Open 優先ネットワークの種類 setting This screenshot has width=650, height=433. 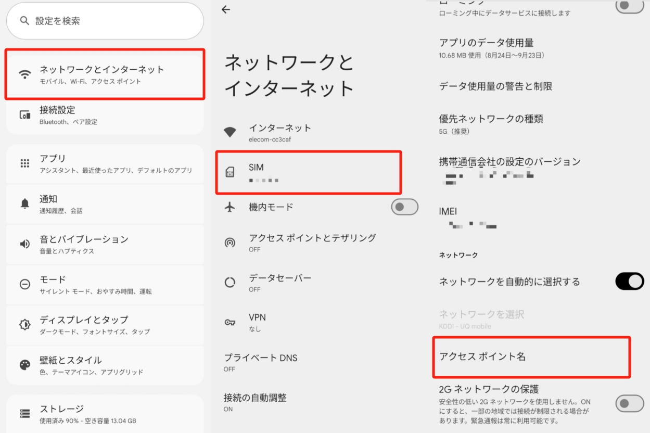point(539,124)
